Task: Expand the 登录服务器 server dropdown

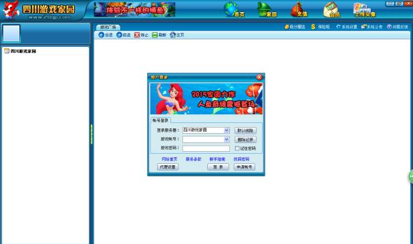Action: click(227, 130)
